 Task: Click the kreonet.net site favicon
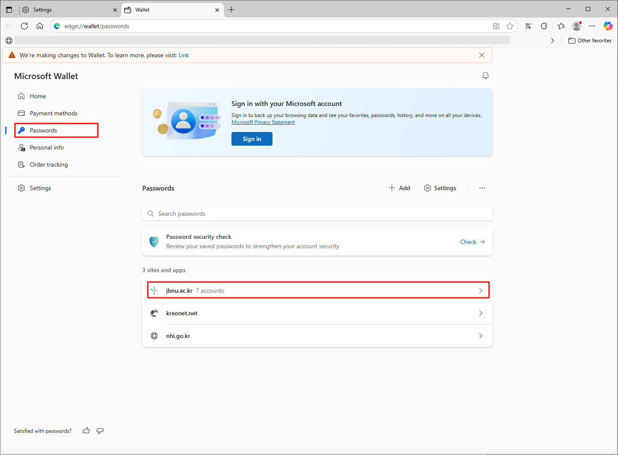(154, 313)
